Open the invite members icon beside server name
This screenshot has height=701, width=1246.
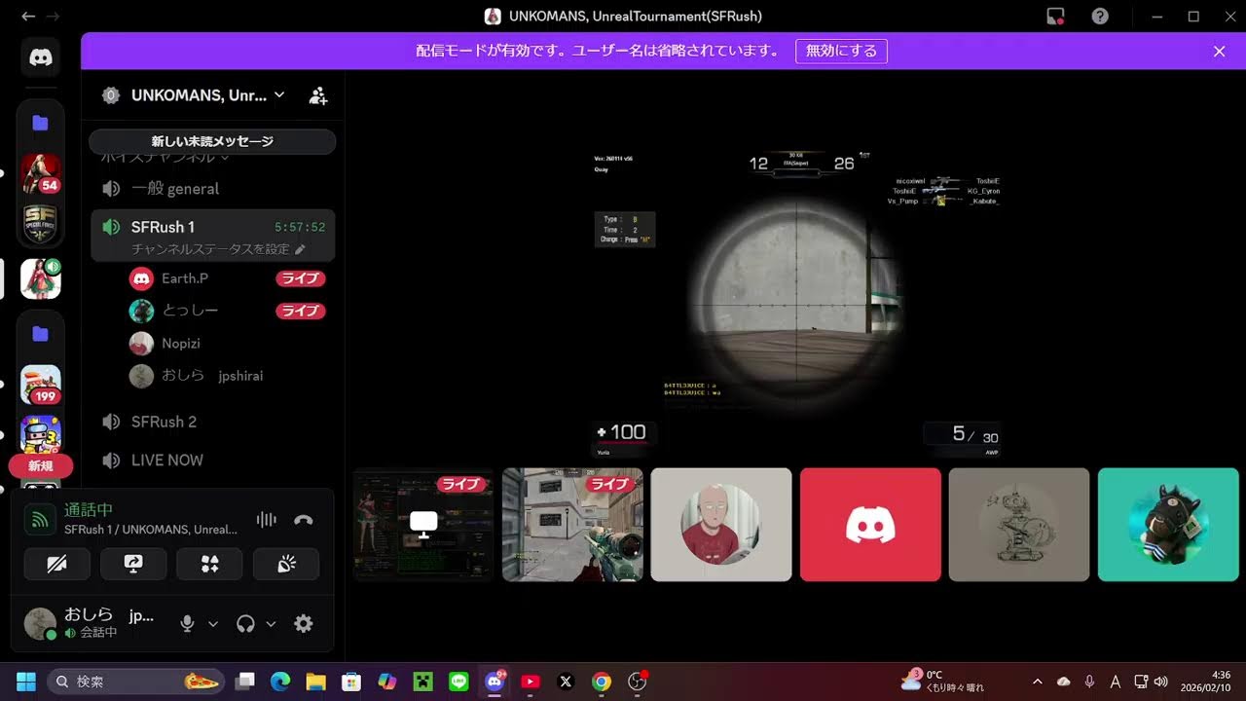tap(318, 95)
